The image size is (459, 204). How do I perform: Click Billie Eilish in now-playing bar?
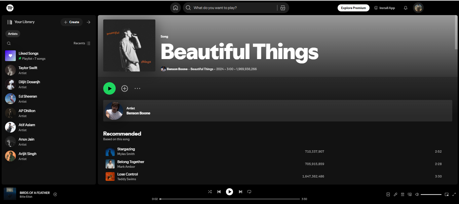26,197
